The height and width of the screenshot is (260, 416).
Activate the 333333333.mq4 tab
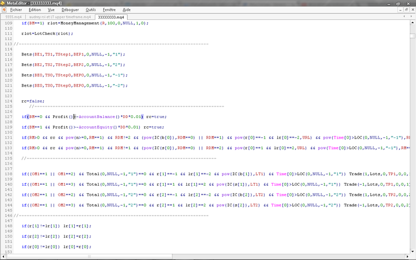pos(111,17)
